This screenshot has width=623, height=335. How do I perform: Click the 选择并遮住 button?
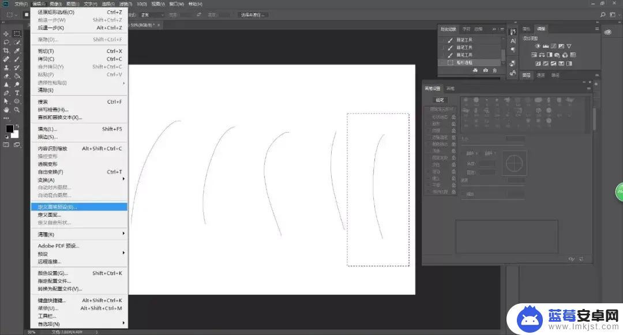(x=253, y=14)
